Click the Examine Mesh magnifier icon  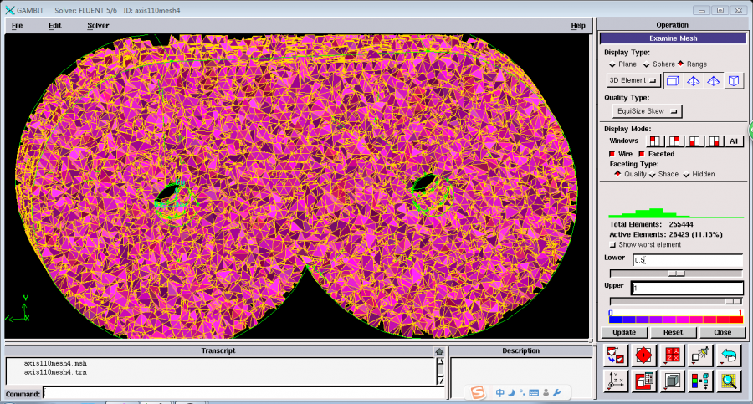pos(729,381)
